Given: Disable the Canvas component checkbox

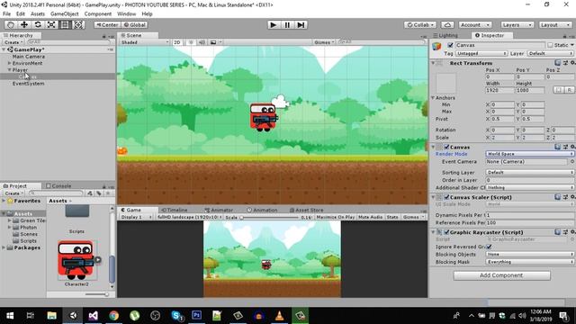Looking at the screenshot, I should coord(446,147).
